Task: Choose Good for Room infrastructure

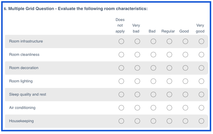Action: (x=185, y=41)
